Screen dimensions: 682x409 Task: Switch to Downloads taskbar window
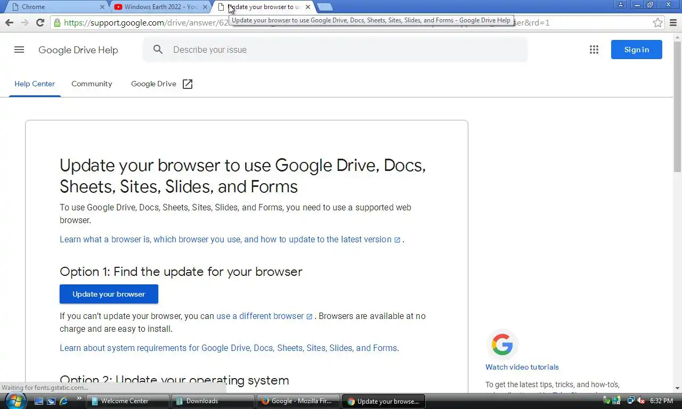point(213,401)
